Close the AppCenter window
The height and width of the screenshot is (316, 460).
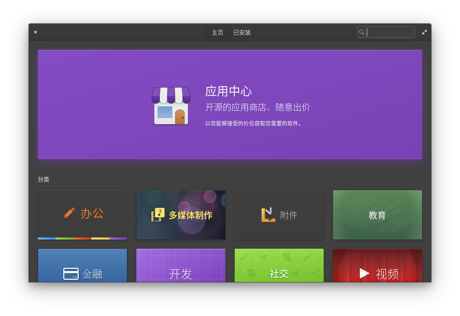[35, 32]
